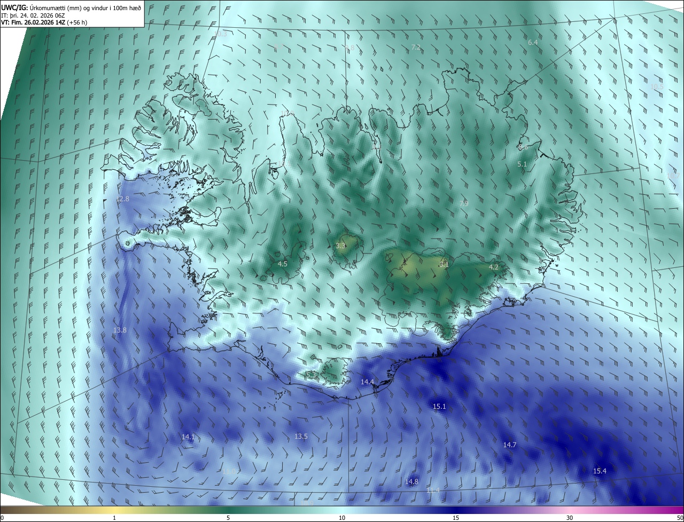Click the map value label 6.4
The image size is (684, 522).
[x=533, y=42]
